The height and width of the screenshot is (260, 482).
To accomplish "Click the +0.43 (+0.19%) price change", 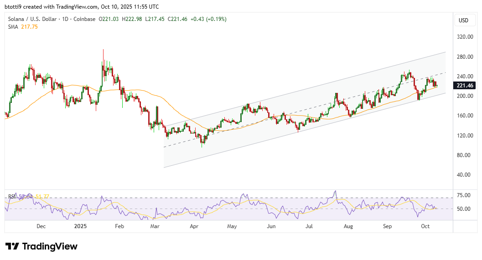I will tap(209, 19).
